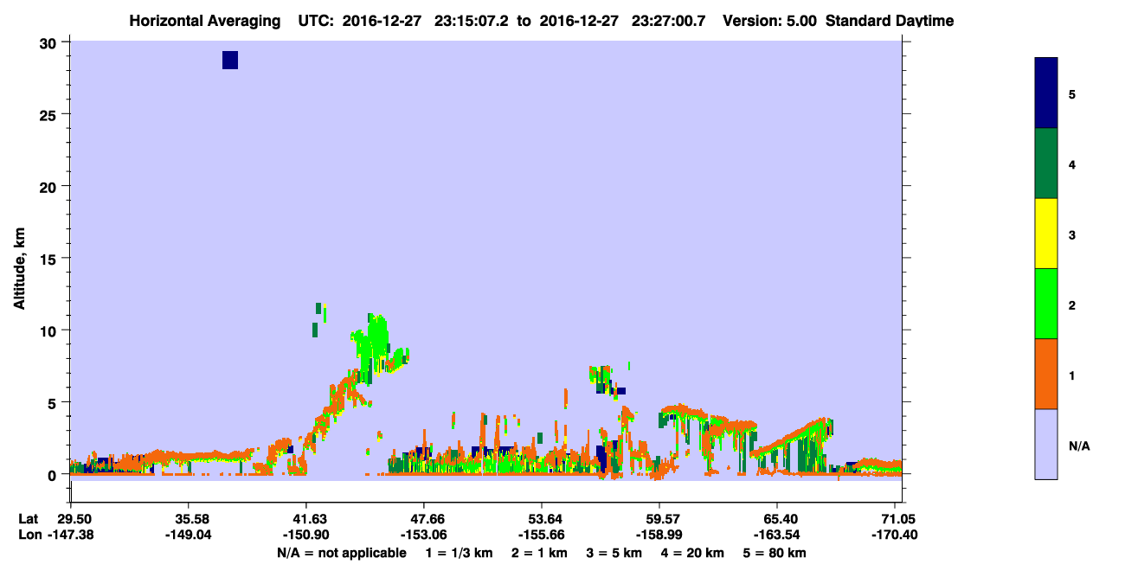Click the colorbar label '5'
Image resolution: width=1125 pixels, height=577 pixels.
click(x=1072, y=93)
